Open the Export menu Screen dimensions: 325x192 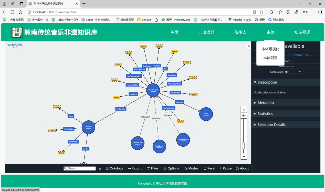135,168
